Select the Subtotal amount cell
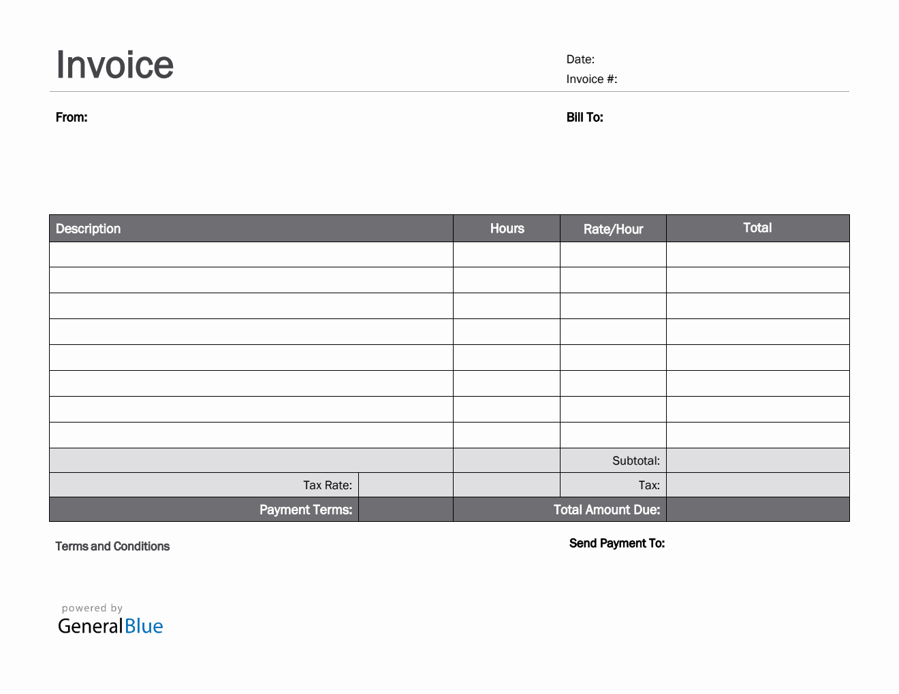 (x=757, y=461)
